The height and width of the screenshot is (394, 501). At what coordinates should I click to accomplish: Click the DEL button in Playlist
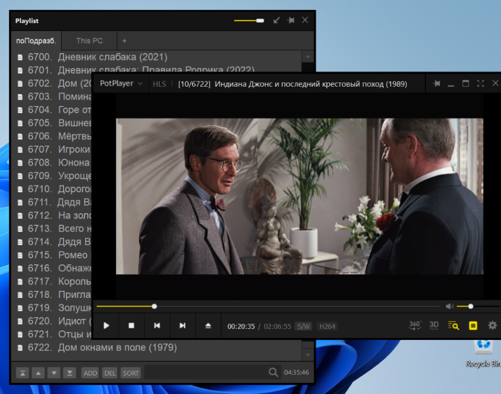pos(110,373)
